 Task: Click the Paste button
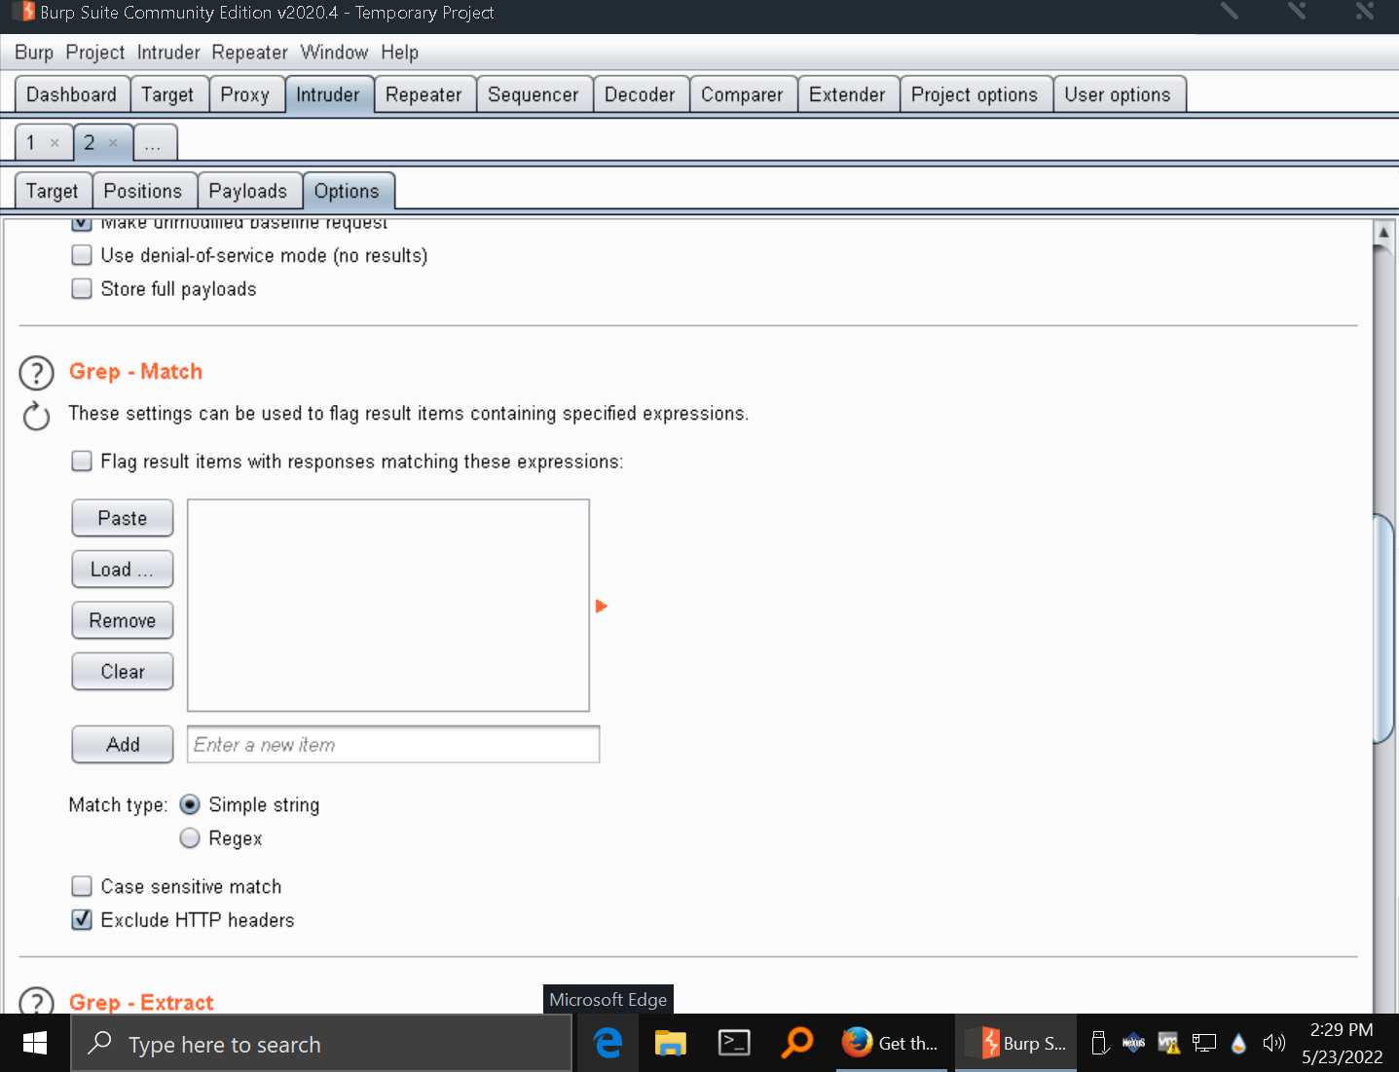click(123, 518)
